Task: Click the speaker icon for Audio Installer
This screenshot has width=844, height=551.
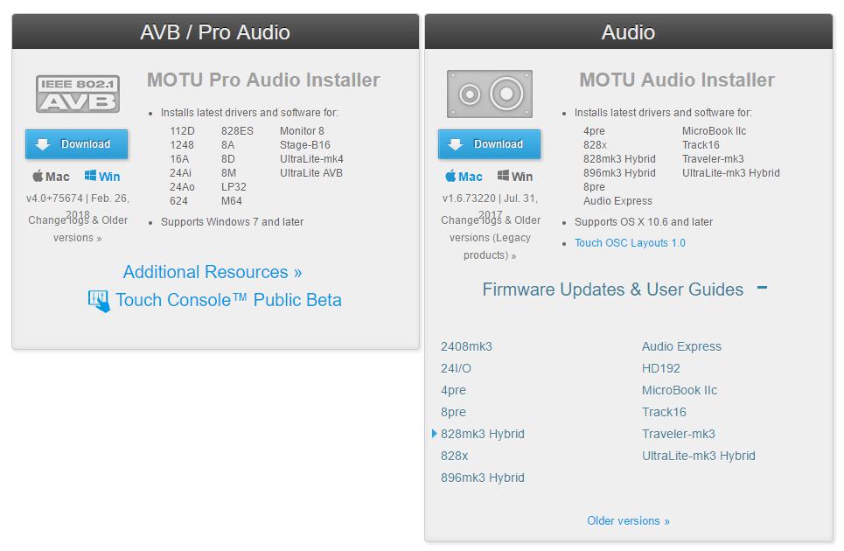Action: pyautogui.click(x=490, y=94)
